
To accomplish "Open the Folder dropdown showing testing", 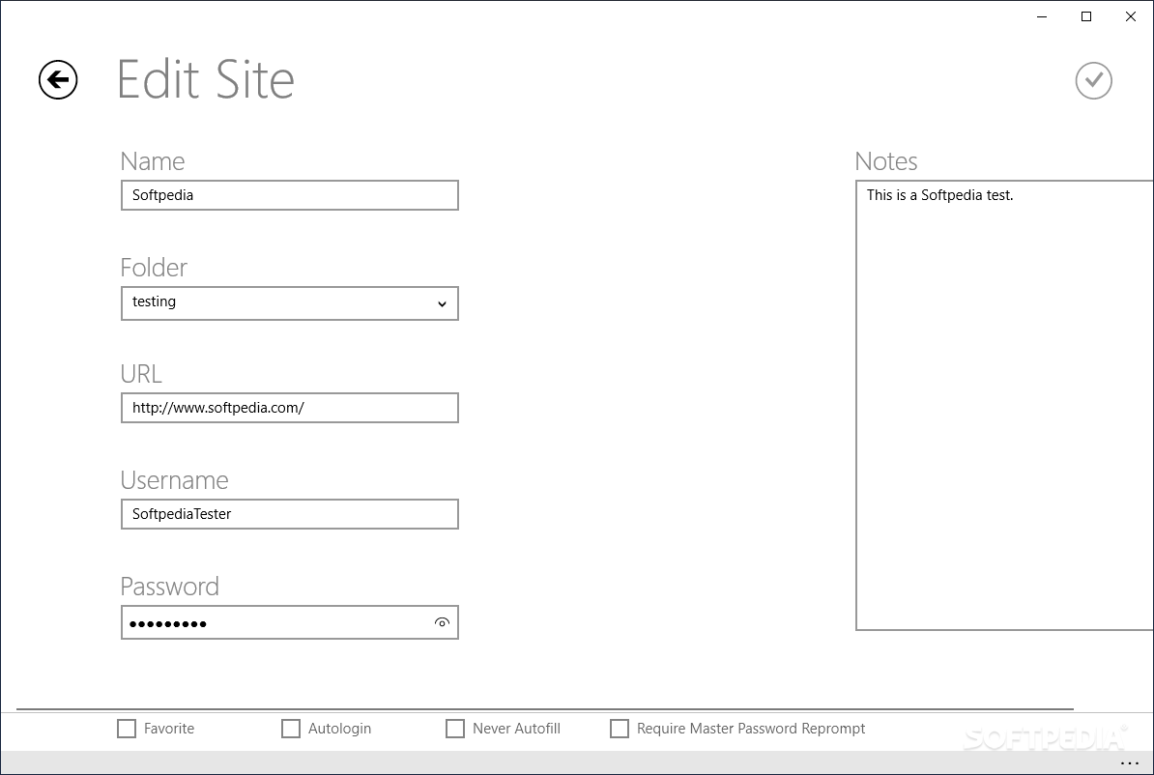I will (x=290, y=303).
